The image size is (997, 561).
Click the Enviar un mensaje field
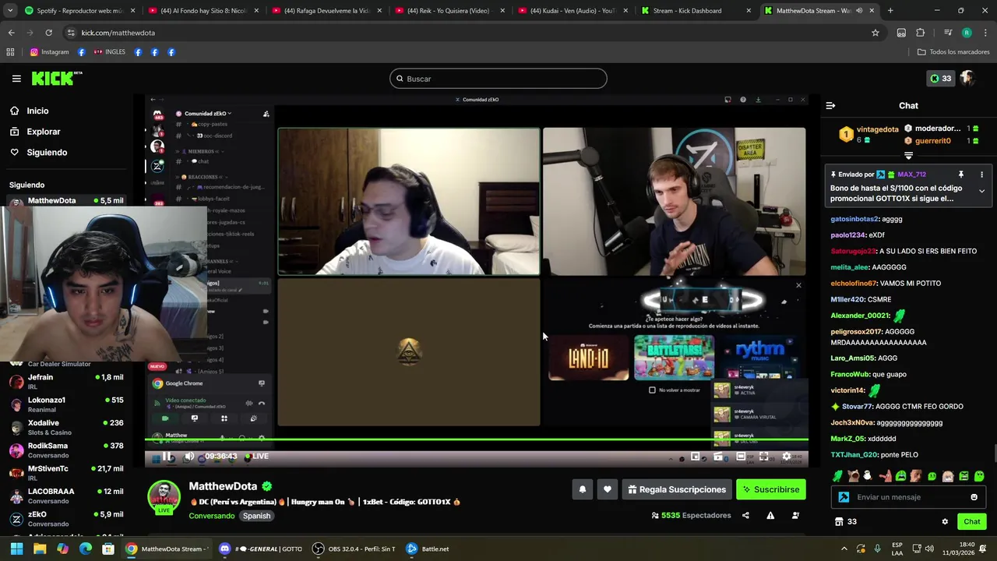pyautogui.click(x=907, y=497)
